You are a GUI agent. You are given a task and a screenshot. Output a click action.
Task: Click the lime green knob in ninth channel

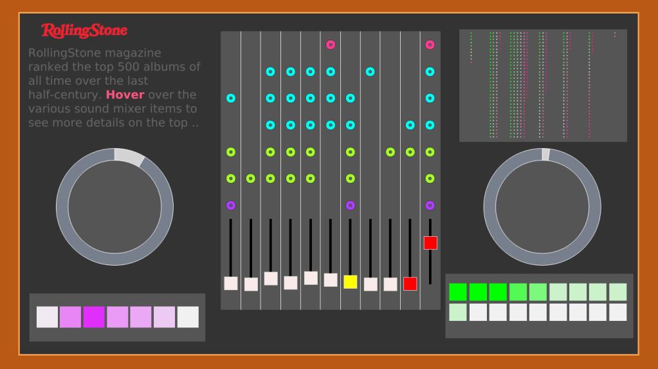coord(390,152)
